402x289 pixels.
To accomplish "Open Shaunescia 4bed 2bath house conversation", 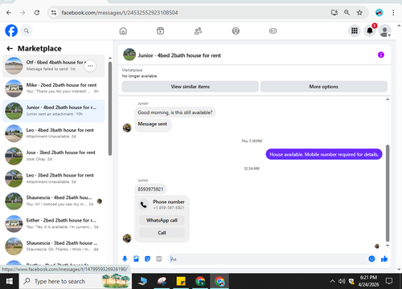I will click(54, 201).
